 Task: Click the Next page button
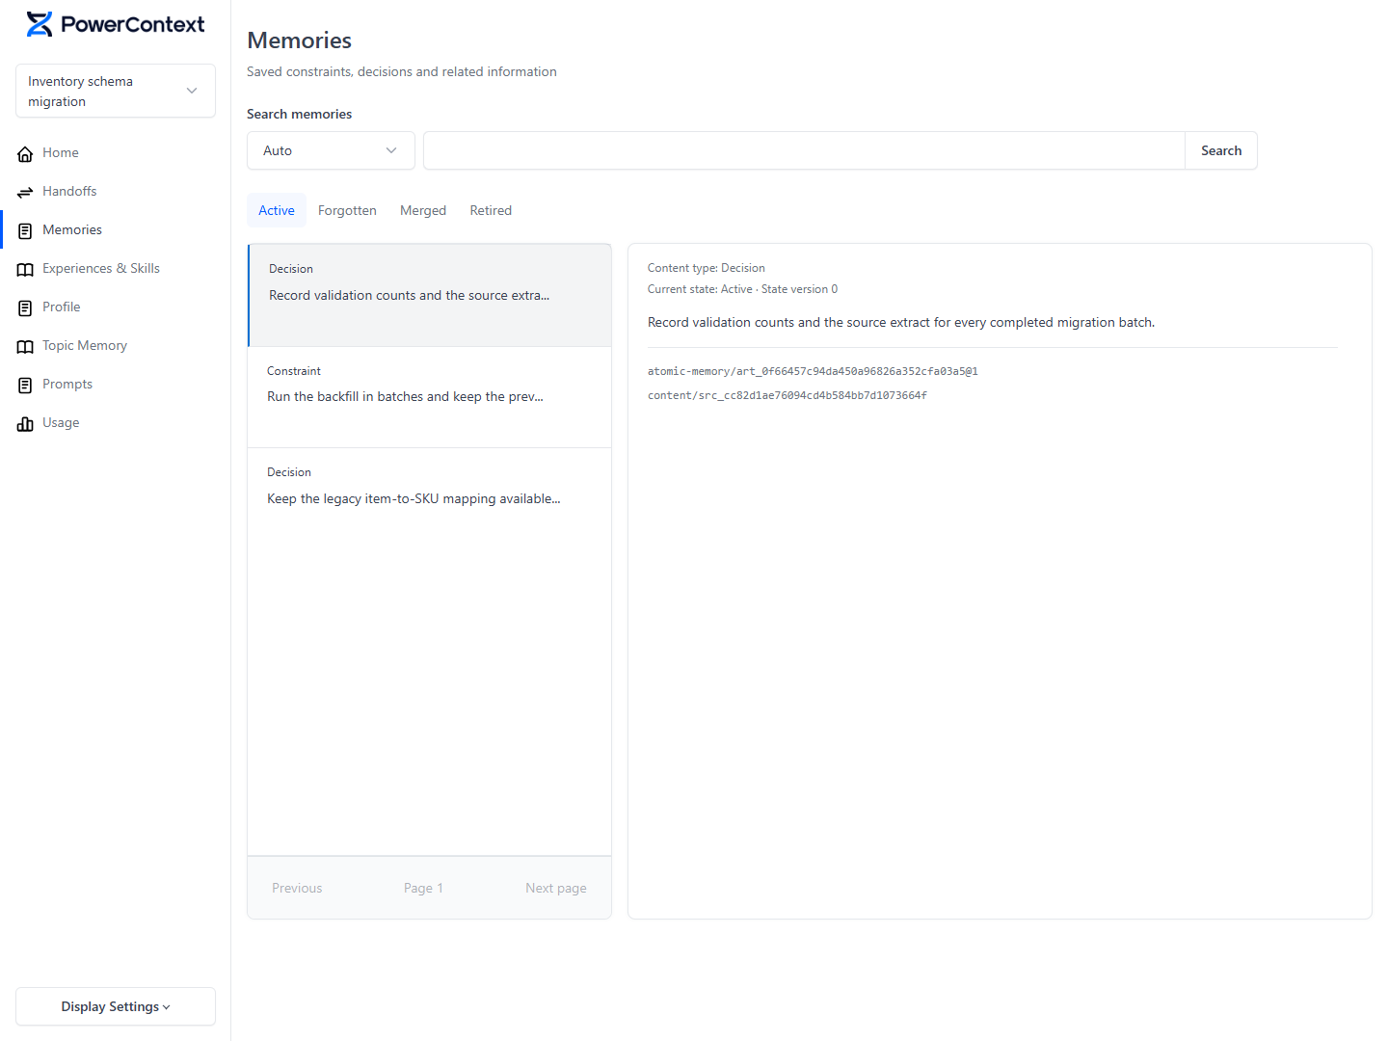pos(556,888)
